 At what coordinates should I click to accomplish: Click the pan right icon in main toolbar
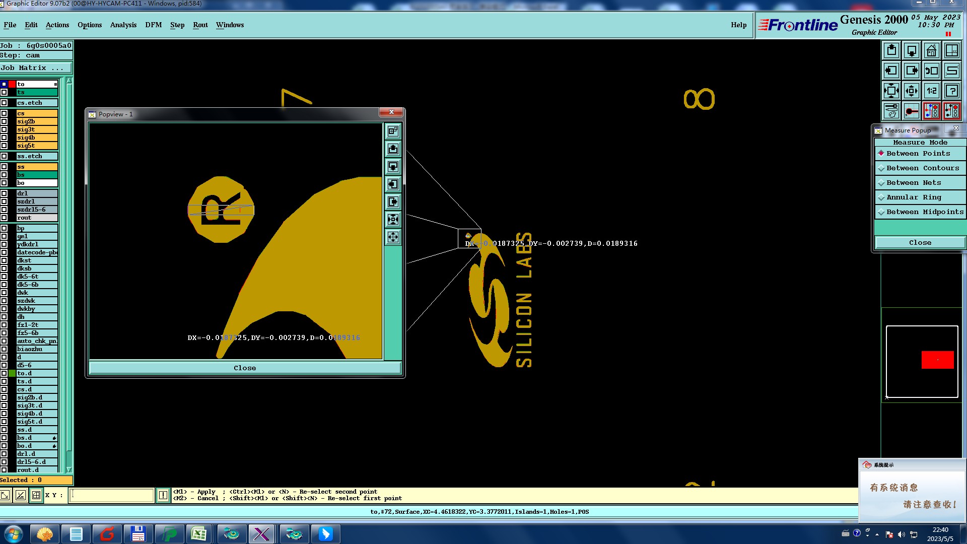(x=912, y=71)
